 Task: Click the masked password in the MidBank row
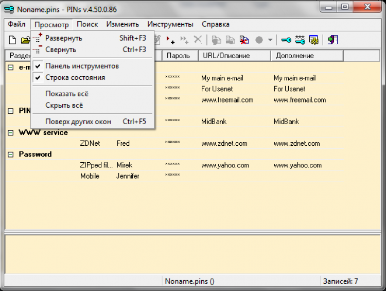pyautogui.click(x=172, y=121)
